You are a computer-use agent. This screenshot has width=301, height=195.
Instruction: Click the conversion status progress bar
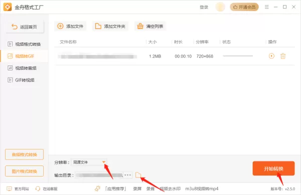click(238, 56)
